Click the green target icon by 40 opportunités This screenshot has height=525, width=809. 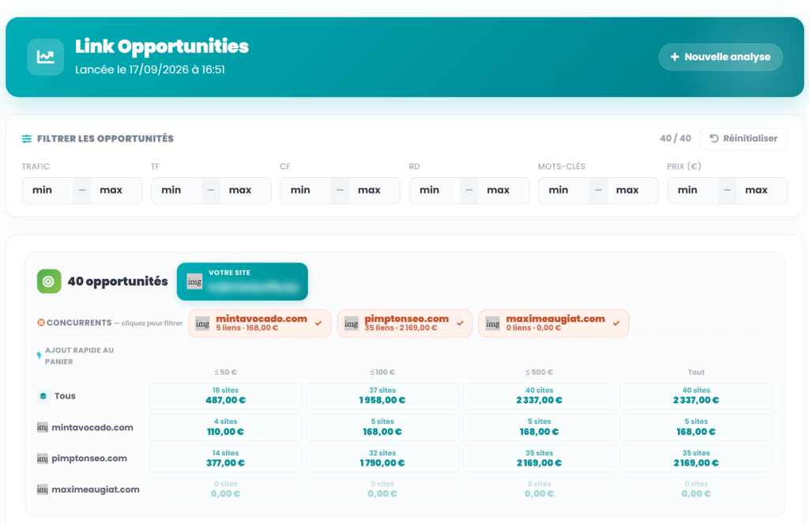(49, 281)
